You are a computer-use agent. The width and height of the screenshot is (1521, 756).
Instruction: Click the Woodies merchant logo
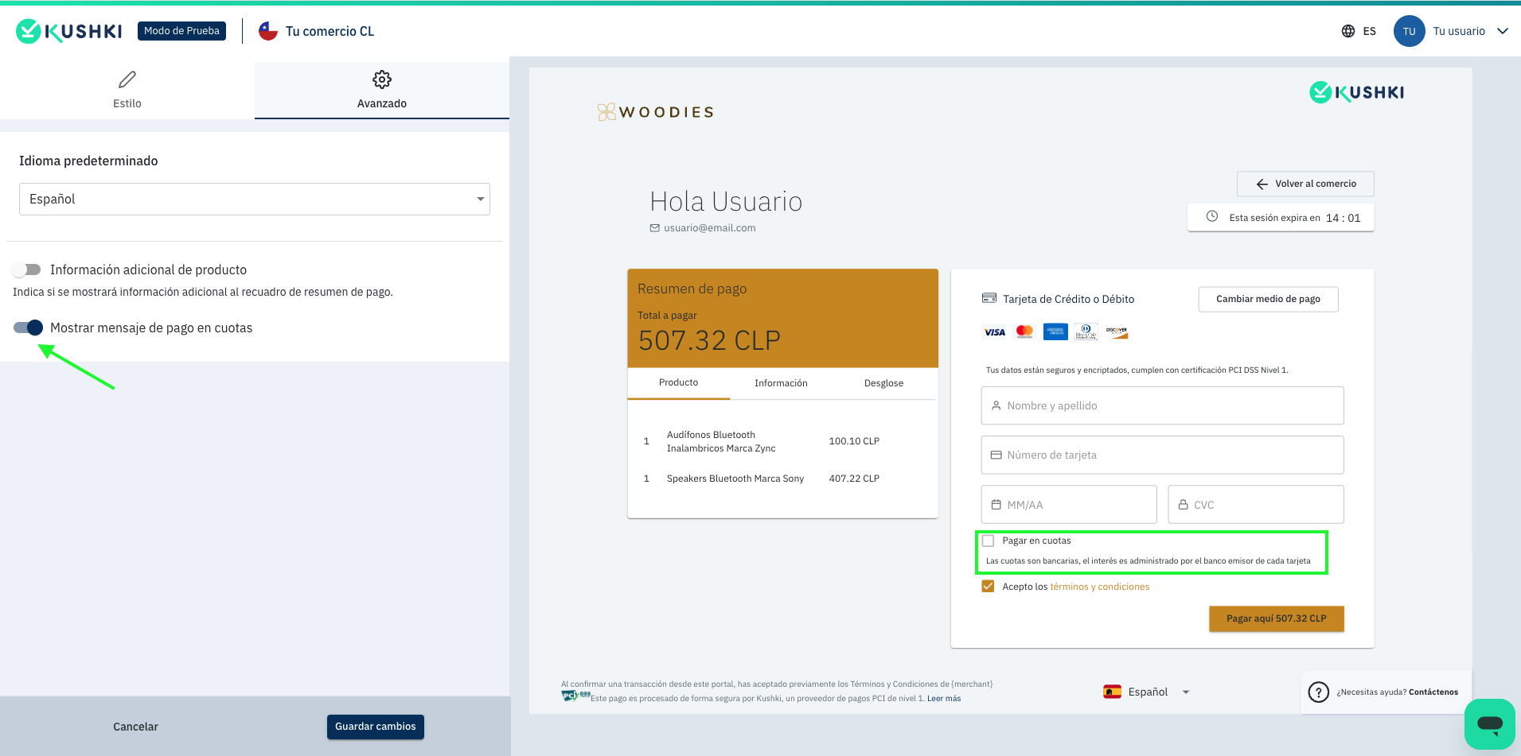point(655,112)
